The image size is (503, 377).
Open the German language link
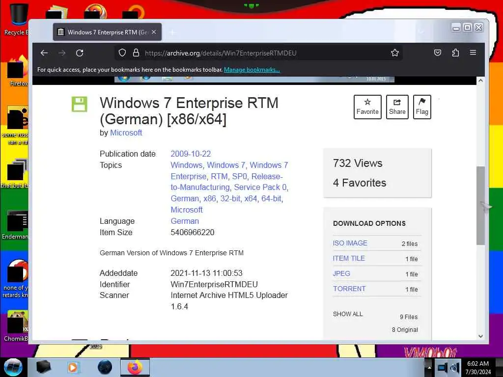point(185,221)
